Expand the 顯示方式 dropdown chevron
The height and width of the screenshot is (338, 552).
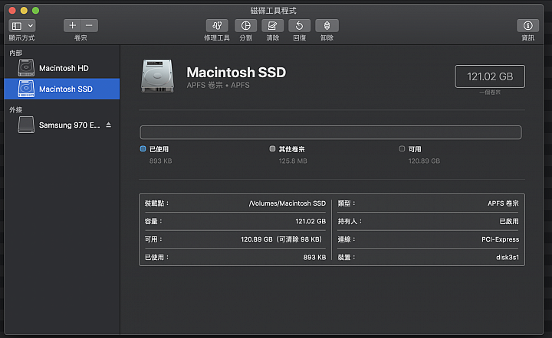[31, 26]
